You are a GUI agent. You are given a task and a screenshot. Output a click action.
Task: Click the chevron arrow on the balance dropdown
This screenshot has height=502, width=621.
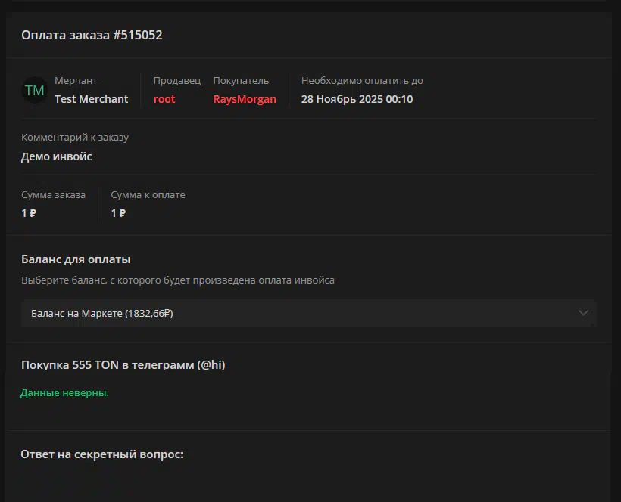(583, 313)
